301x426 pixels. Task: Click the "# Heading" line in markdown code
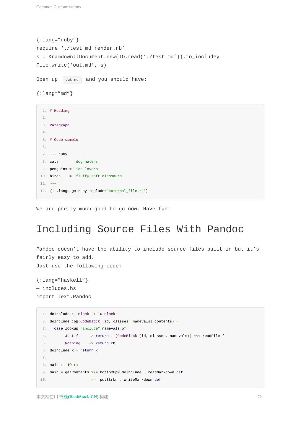60,111
